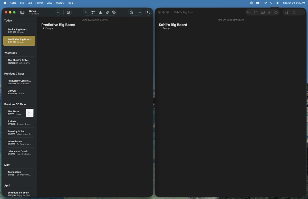The image size is (308, 199).
Task: Open the markup/writing tools icon in the main window
Action: point(114,12)
